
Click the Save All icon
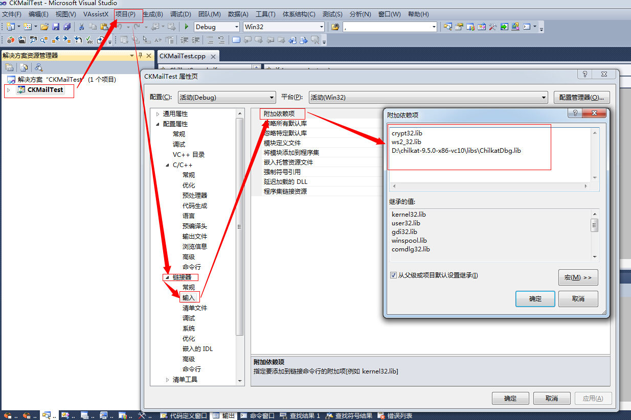point(67,27)
